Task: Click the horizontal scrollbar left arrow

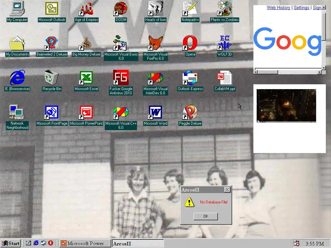Action: [x=256, y=72]
